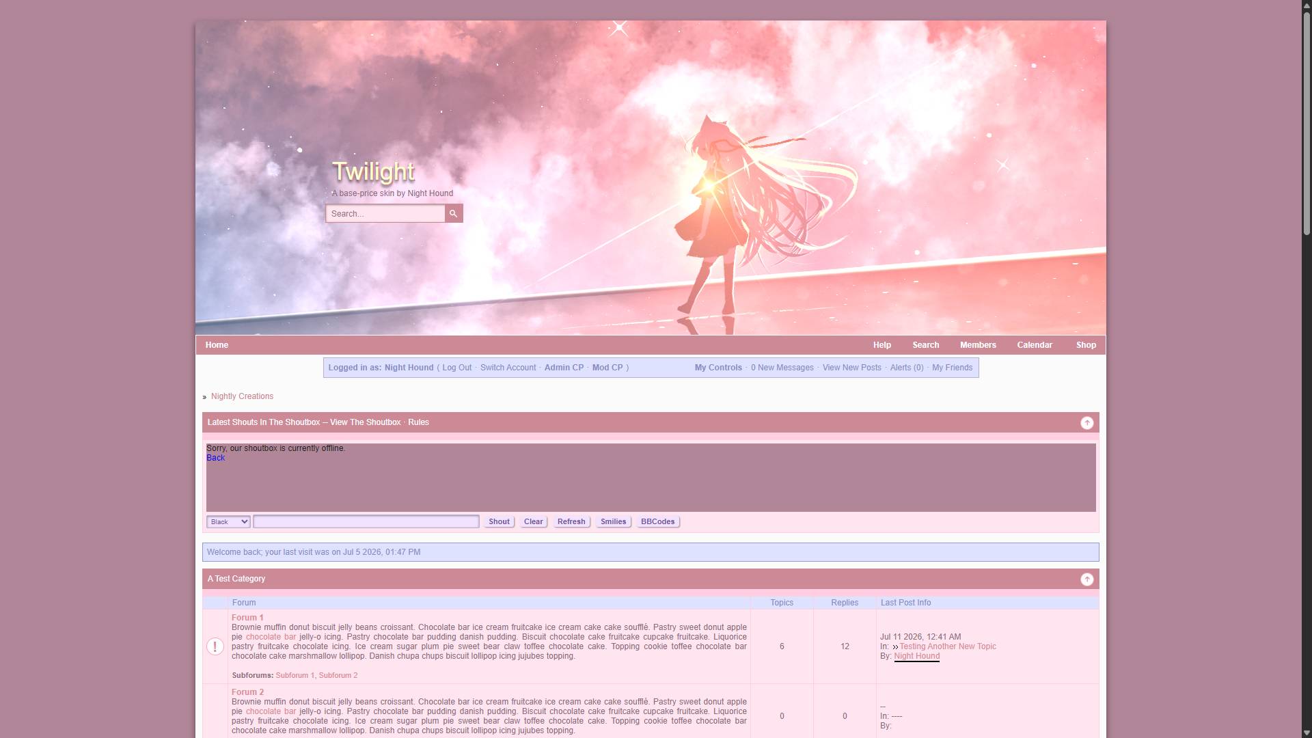The image size is (1312, 738).
Task: Open Search in the navigation bar
Action: point(926,345)
